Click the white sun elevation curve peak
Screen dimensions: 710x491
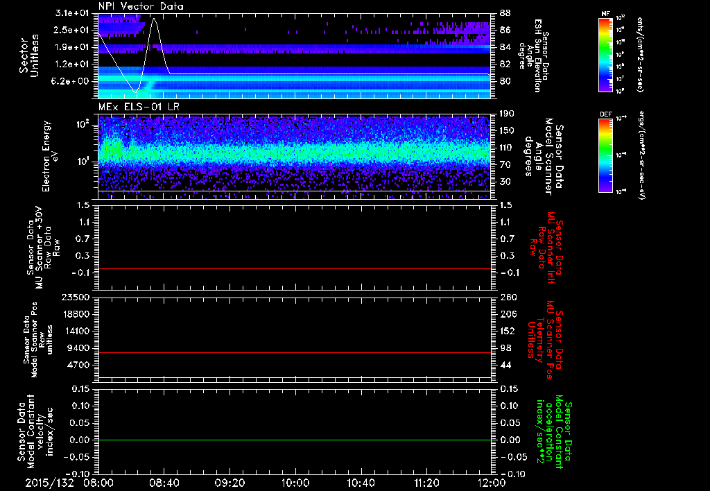(155, 19)
